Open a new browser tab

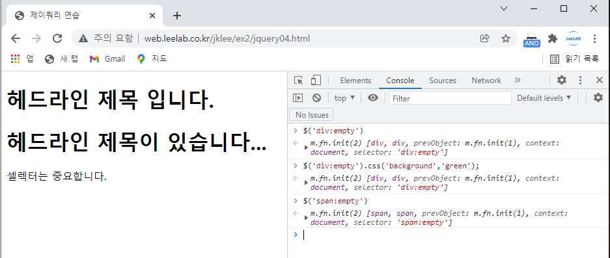[x=177, y=16]
